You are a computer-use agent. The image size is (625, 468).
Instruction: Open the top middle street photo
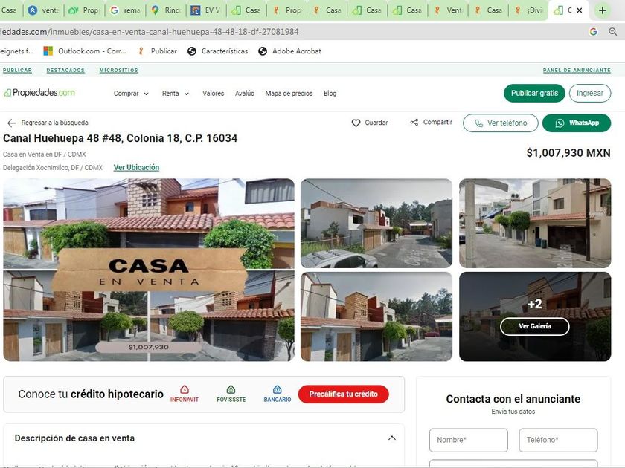coord(376,224)
